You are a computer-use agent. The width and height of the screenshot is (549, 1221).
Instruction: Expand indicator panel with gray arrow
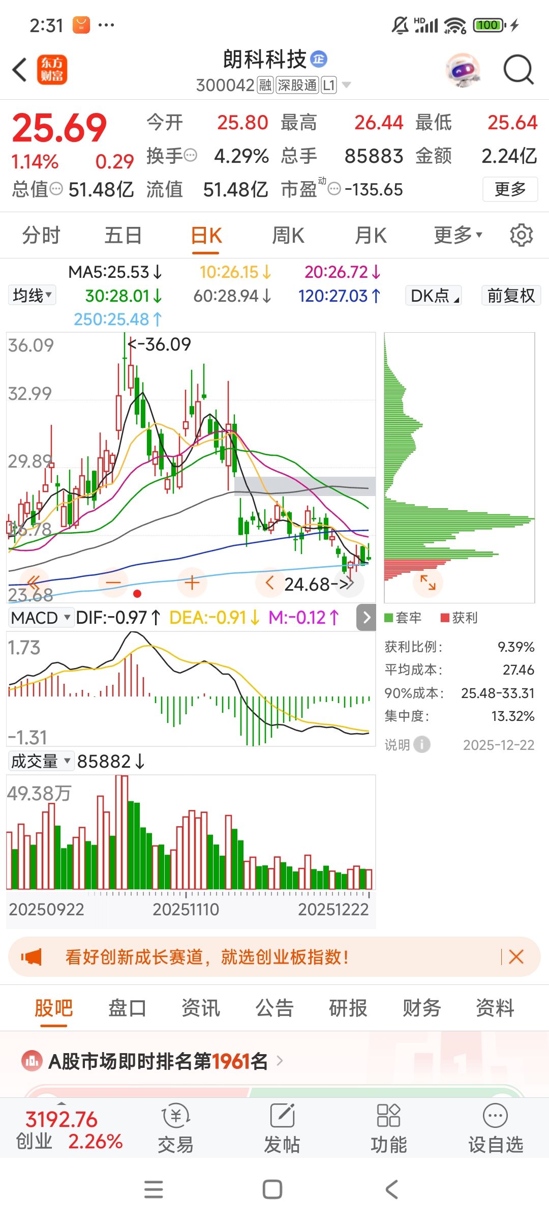point(367,618)
